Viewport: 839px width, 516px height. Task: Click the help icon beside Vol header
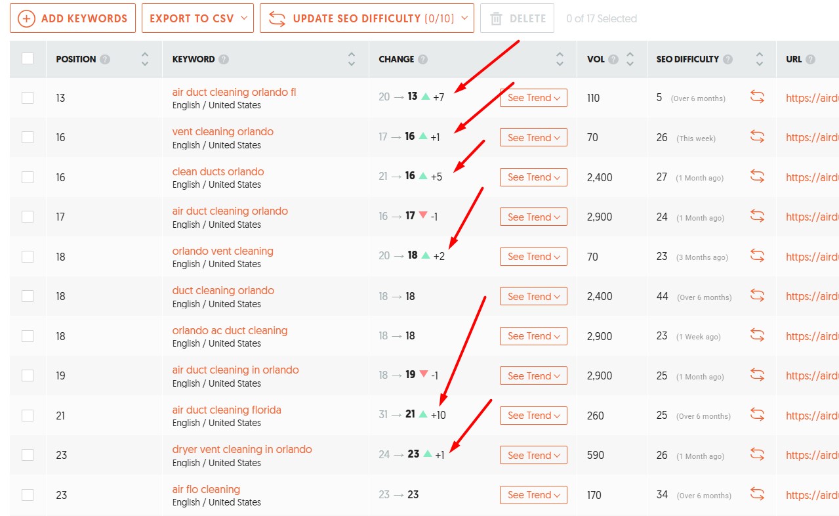click(x=613, y=59)
